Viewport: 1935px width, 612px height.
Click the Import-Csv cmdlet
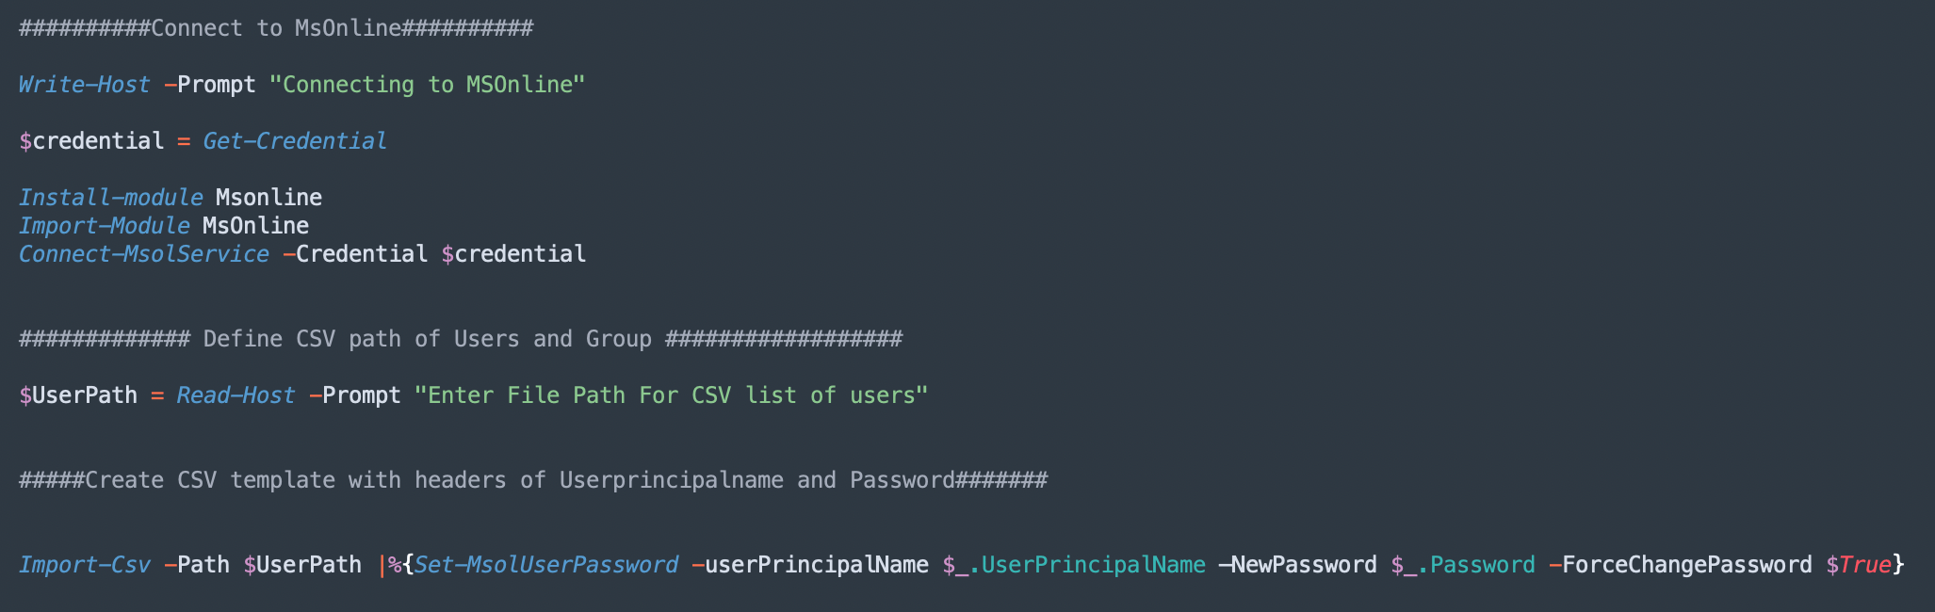click(x=84, y=565)
